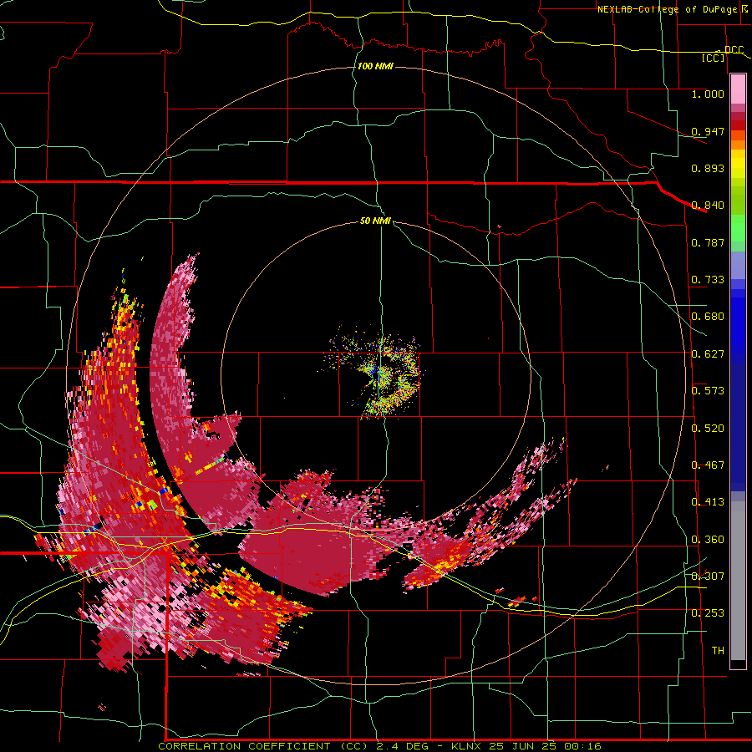Click the TH threshold label
752x752 pixels.
pyautogui.click(x=718, y=651)
